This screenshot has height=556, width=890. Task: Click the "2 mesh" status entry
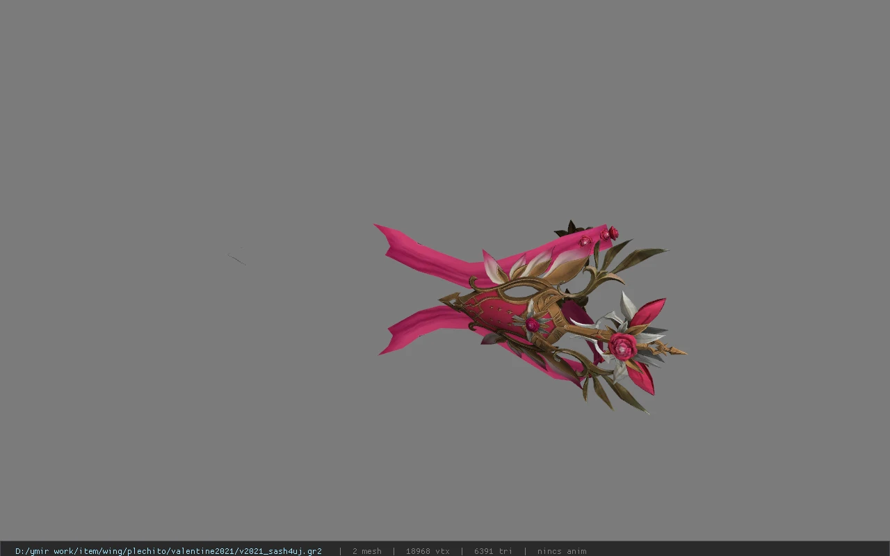click(x=366, y=551)
